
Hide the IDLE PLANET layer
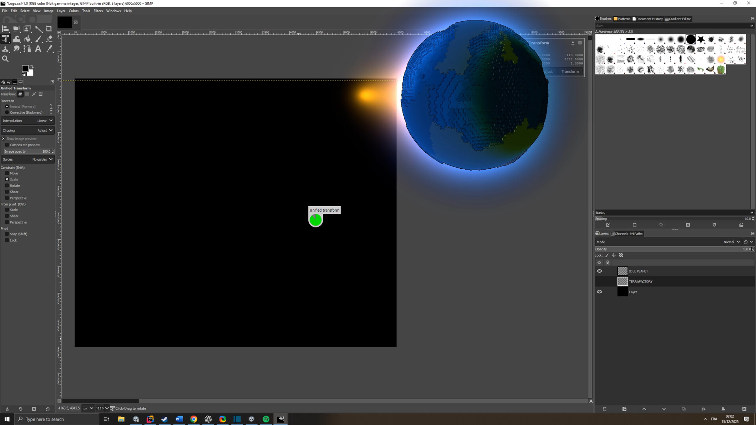pyautogui.click(x=599, y=271)
